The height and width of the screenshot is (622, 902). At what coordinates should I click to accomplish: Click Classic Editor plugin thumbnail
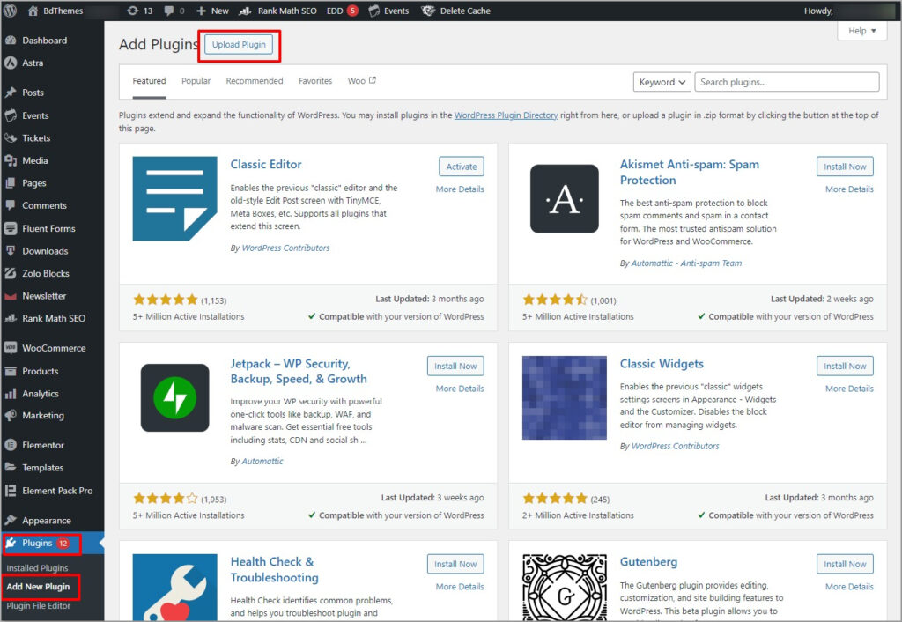[175, 198]
